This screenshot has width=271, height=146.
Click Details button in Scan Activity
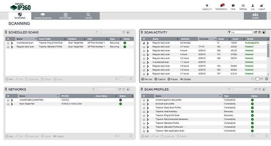185,79
